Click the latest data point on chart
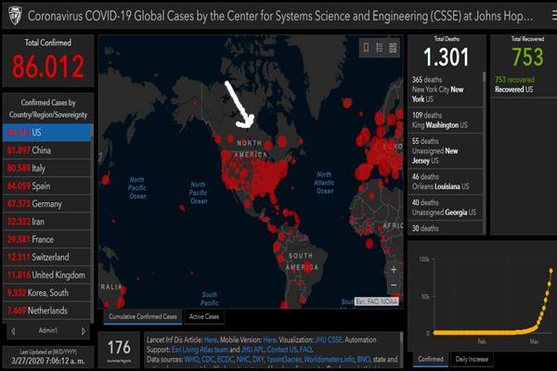 click(x=551, y=271)
